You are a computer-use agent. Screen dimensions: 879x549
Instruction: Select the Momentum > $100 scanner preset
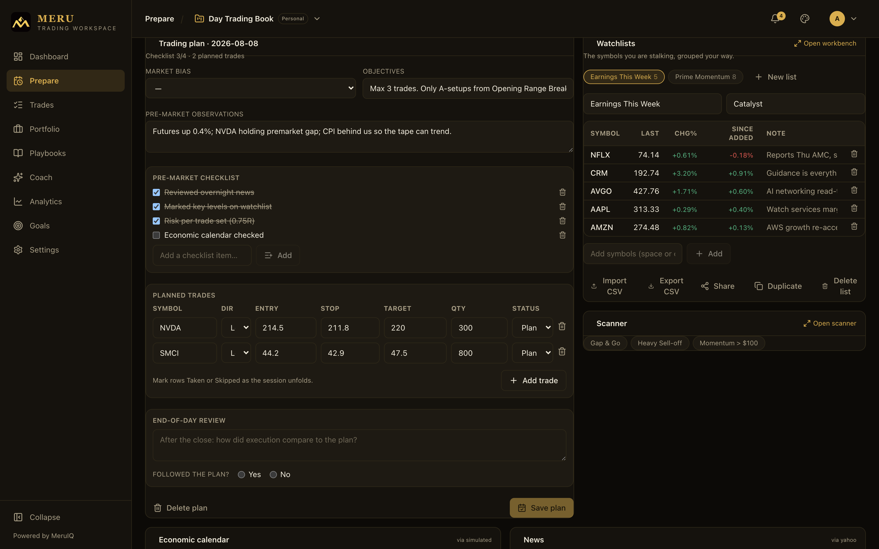click(x=729, y=343)
